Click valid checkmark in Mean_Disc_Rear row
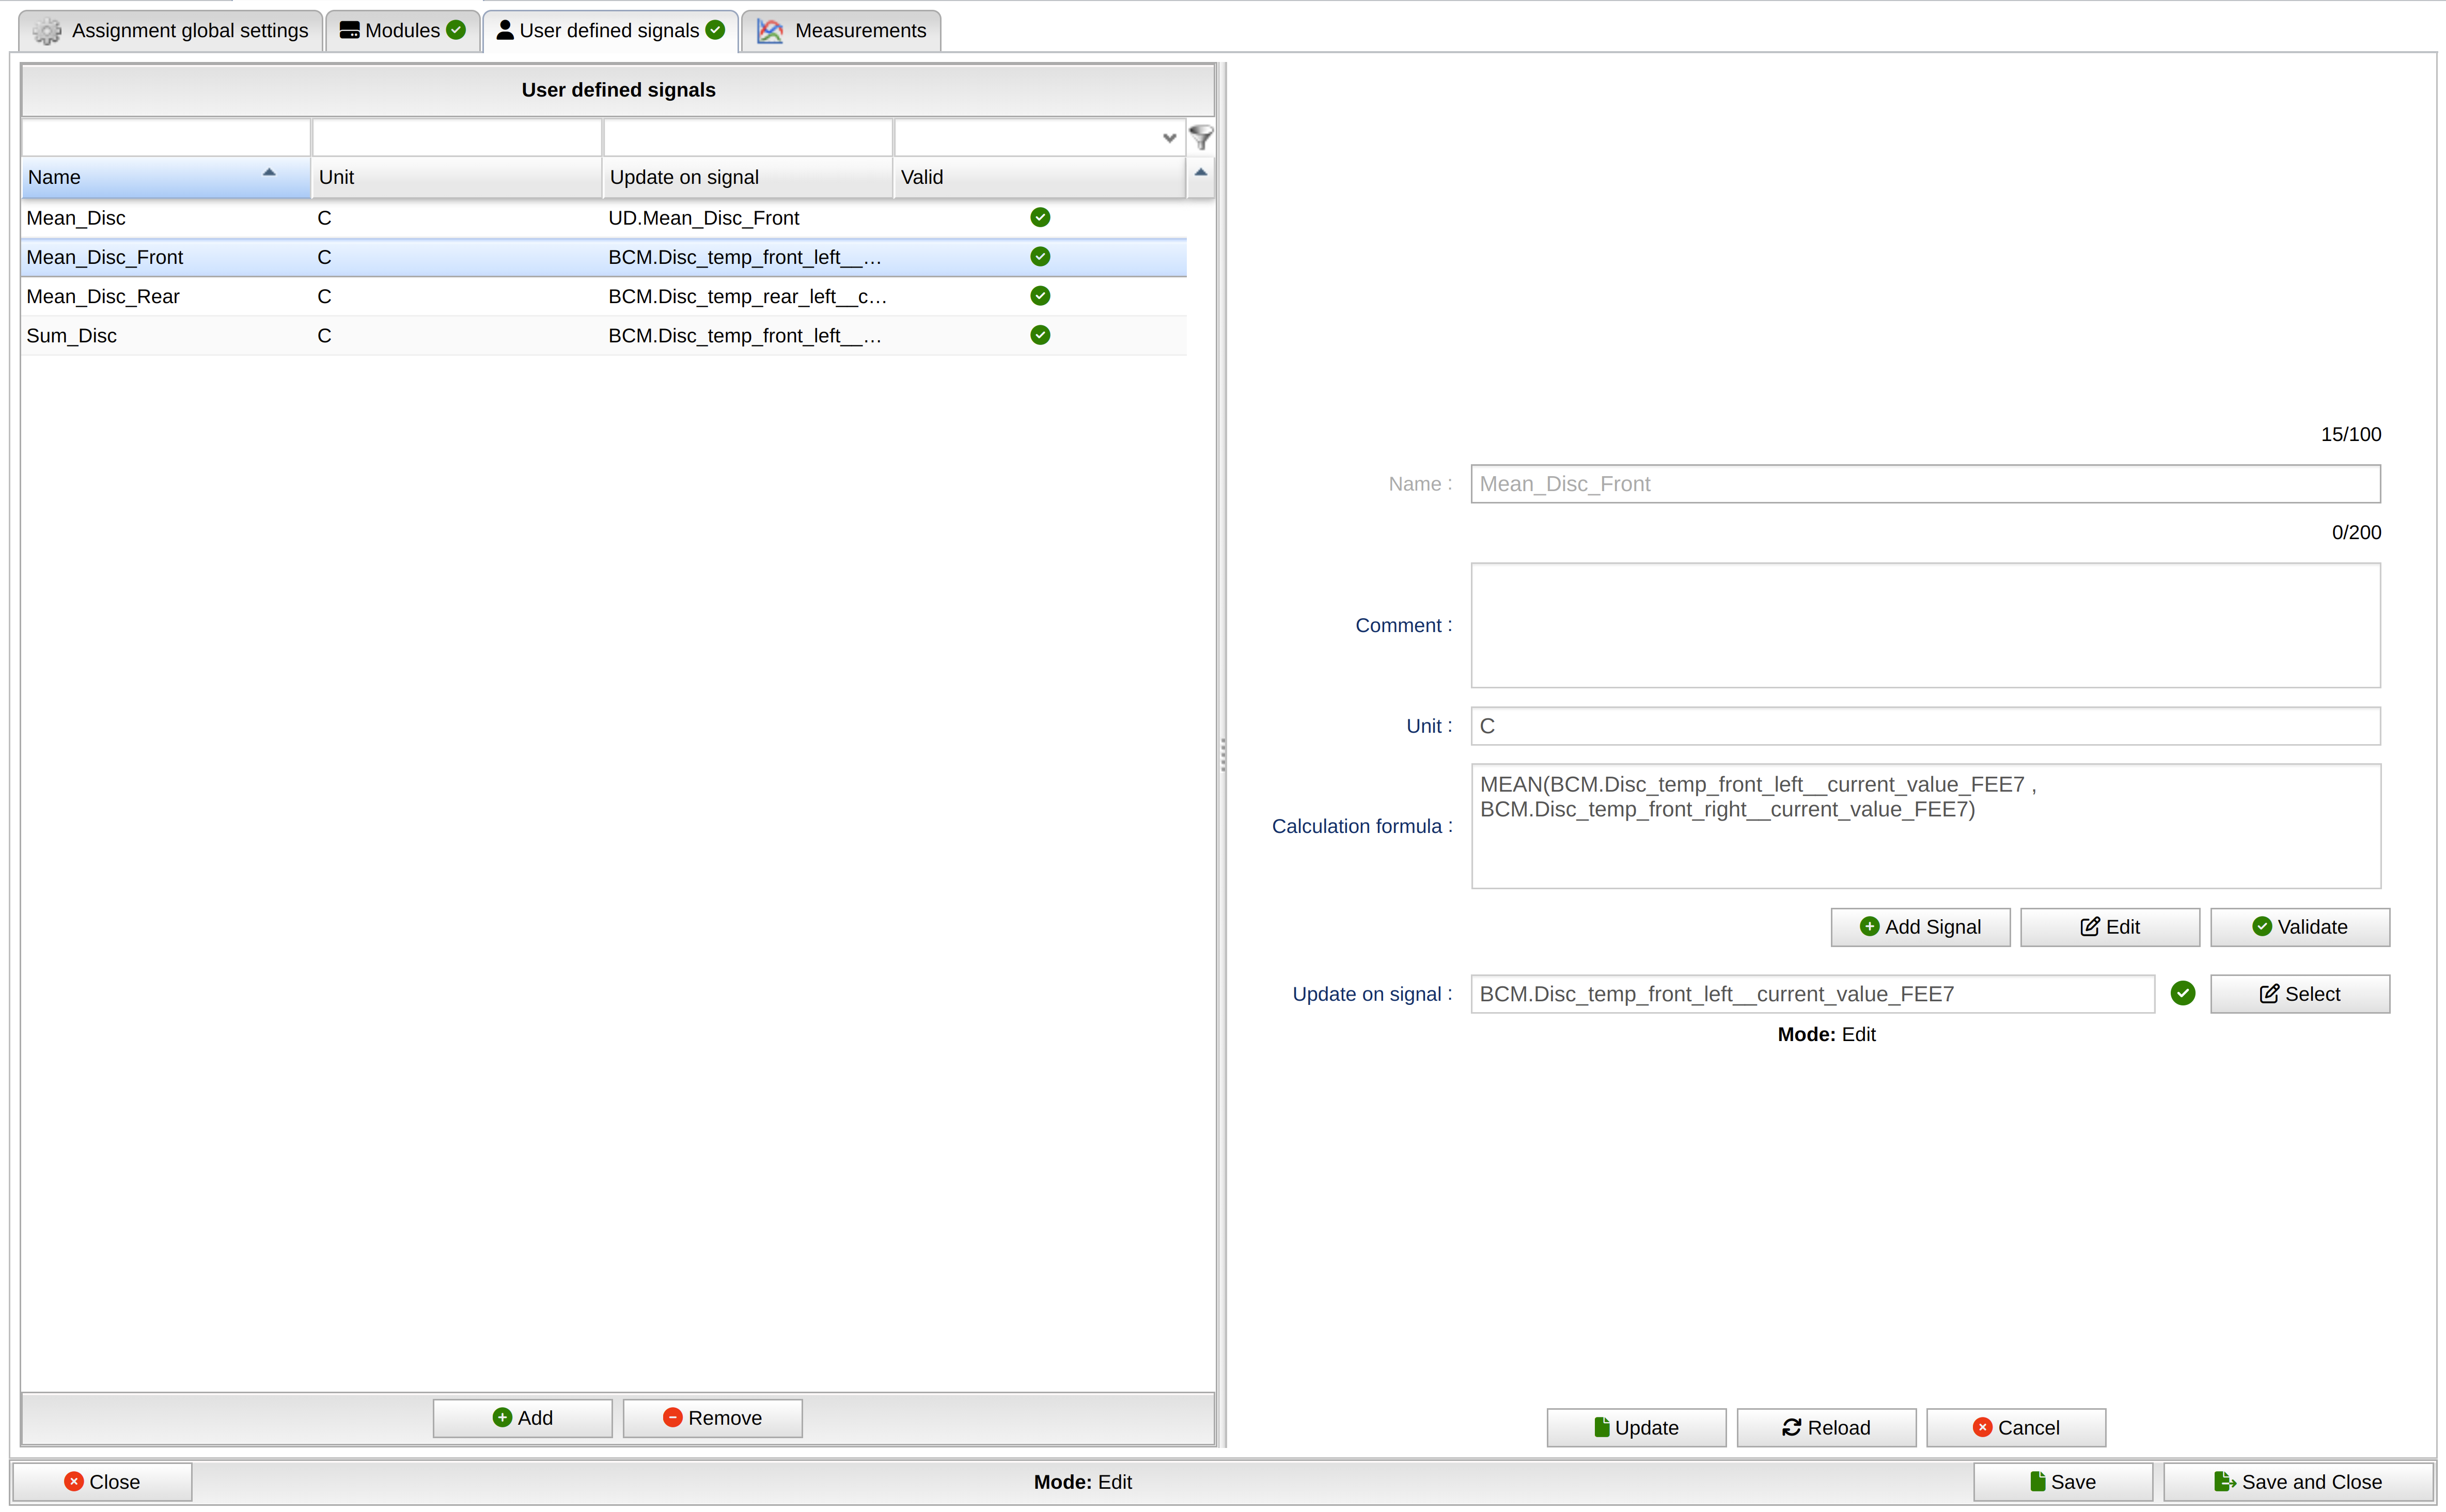Viewport: 2446px width, 1512px height. [x=1040, y=296]
